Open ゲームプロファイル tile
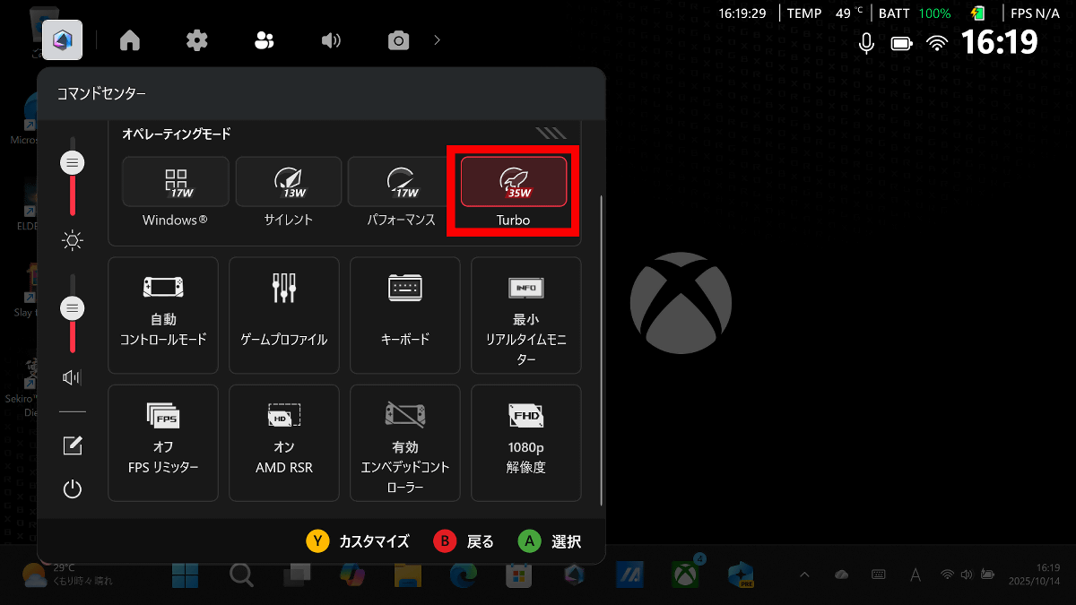Screen dimensions: 1076x605 (x=284, y=315)
